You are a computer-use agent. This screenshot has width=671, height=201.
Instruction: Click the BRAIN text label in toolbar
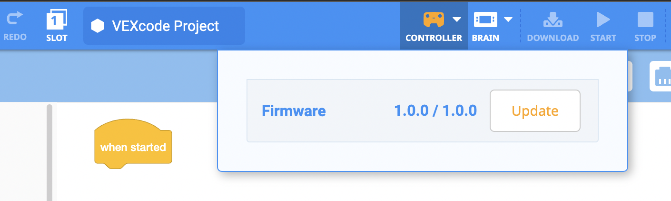[x=485, y=38]
